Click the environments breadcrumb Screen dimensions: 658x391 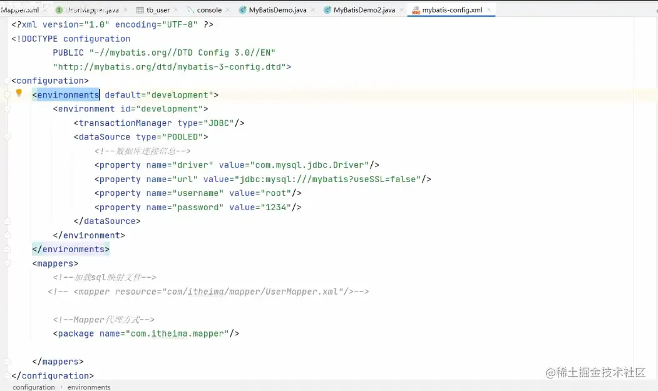pos(89,387)
